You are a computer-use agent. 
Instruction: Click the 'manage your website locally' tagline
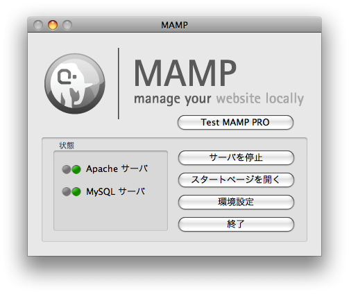(x=219, y=98)
